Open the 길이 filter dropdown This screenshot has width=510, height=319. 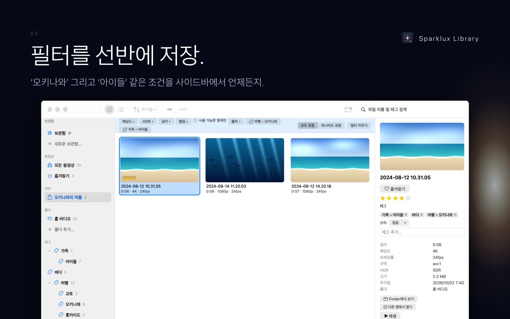(x=166, y=121)
